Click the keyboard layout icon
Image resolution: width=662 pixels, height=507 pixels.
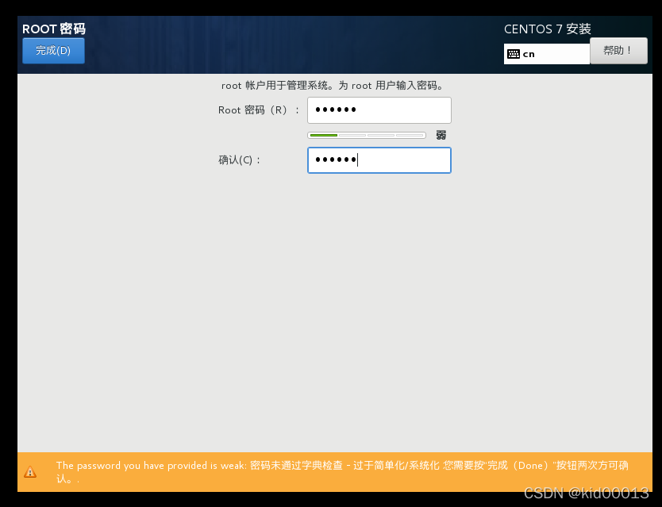point(514,54)
